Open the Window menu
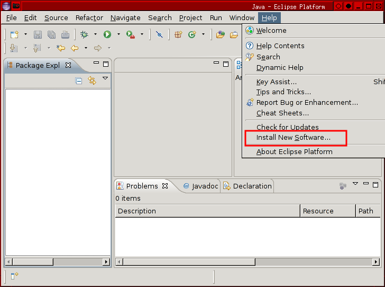This screenshot has width=385, height=287. (x=242, y=18)
